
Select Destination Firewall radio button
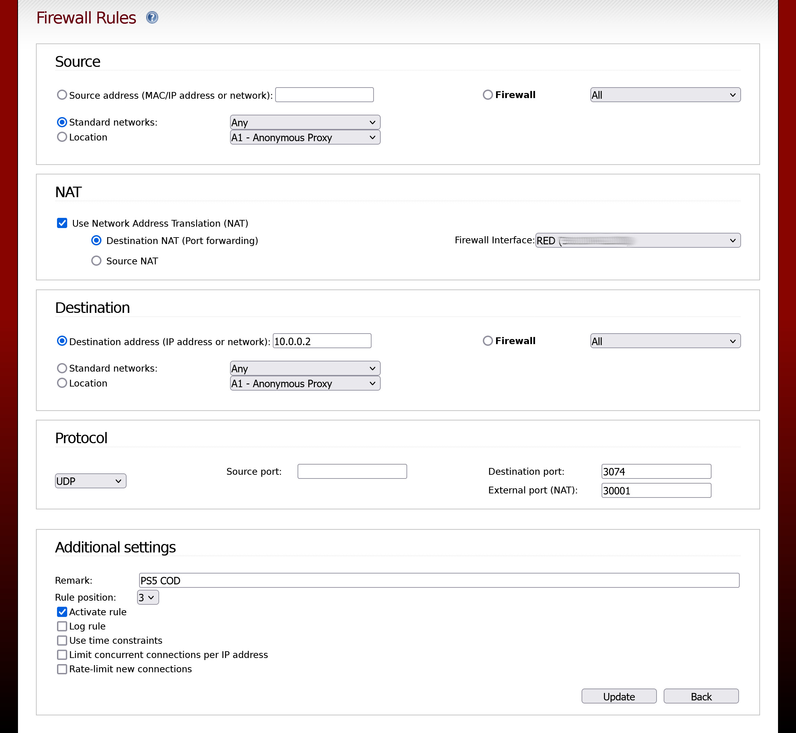[488, 341]
